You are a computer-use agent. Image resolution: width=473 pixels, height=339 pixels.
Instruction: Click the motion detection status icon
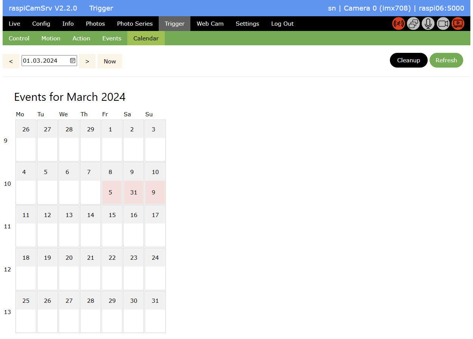[398, 24]
